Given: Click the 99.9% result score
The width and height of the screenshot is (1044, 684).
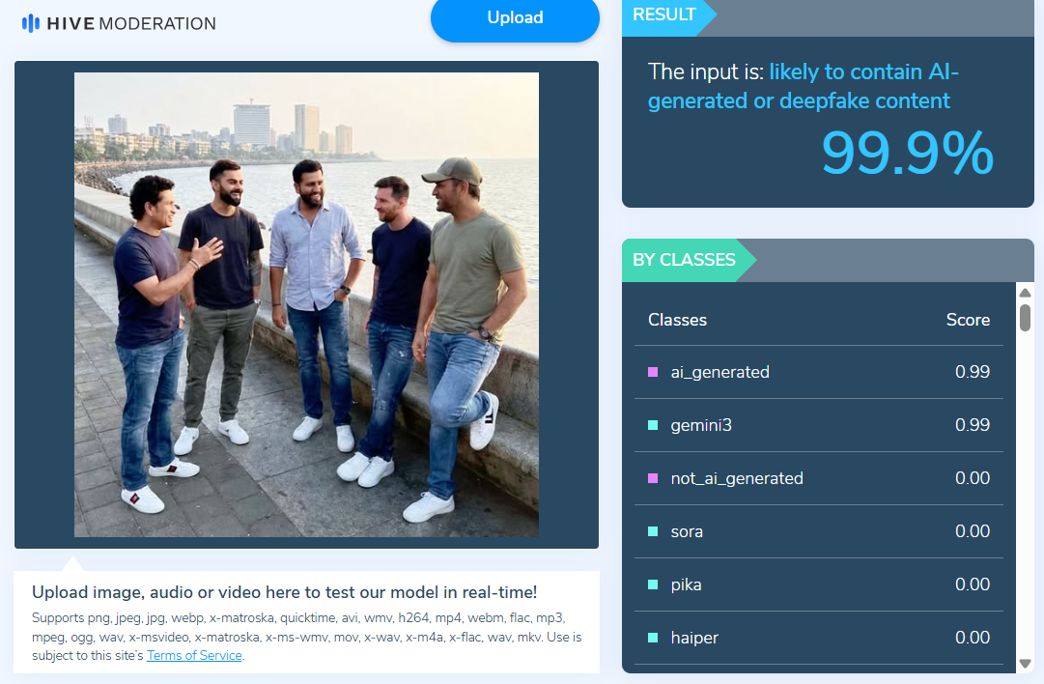Looking at the screenshot, I should pos(906,154).
